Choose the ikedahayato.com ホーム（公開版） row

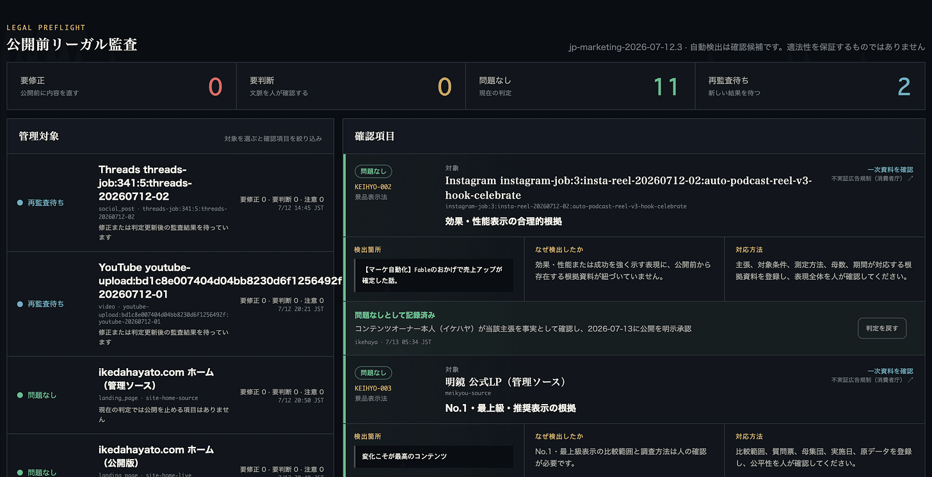[x=170, y=456]
